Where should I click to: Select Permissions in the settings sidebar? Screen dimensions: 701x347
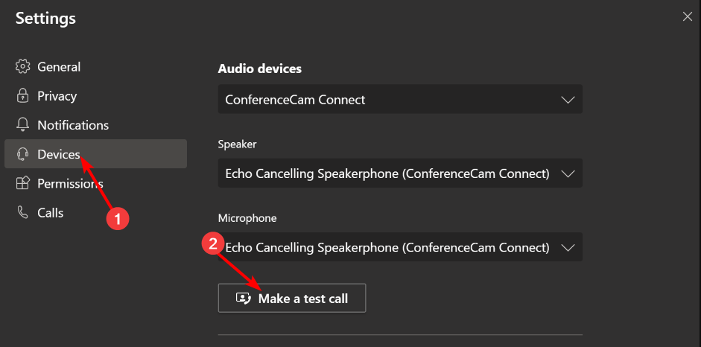(95, 183)
